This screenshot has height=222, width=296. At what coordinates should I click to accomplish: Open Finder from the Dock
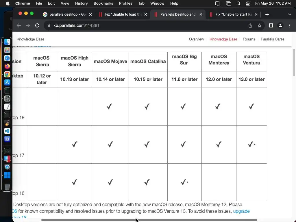[x=7, y=42]
